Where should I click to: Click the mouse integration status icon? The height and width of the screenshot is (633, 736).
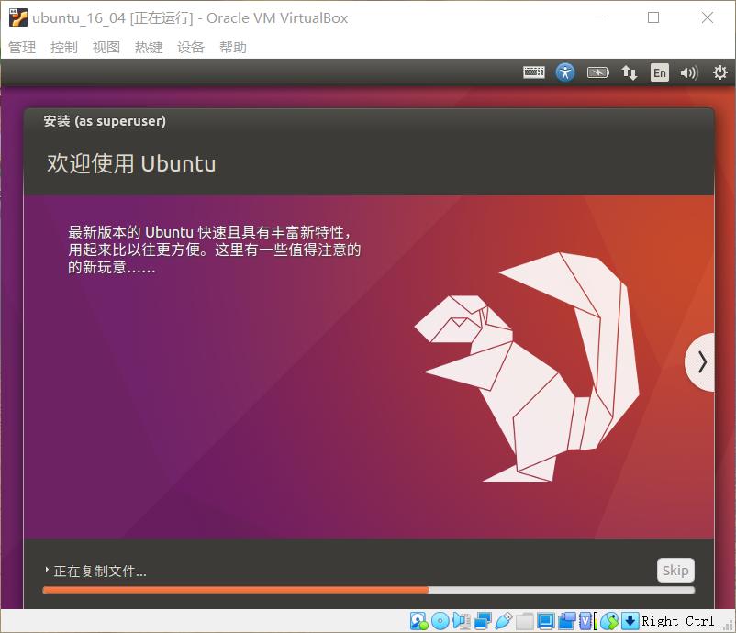click(x=609, y=621)
